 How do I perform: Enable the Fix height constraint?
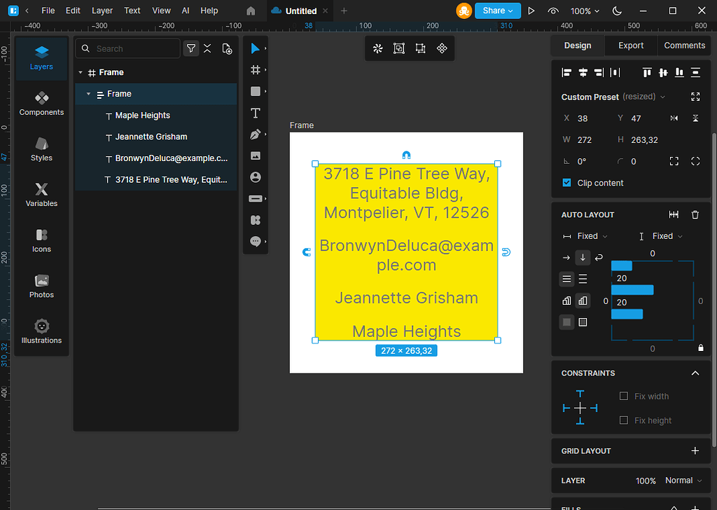click(622, 420)
